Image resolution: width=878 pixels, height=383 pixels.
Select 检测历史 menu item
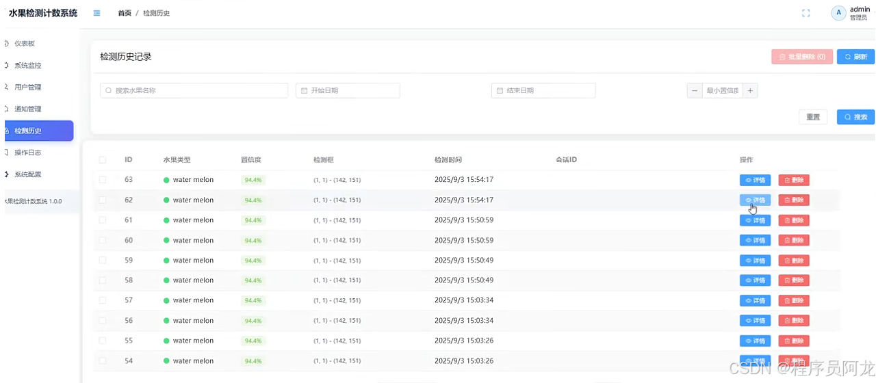tap(38, 131)
